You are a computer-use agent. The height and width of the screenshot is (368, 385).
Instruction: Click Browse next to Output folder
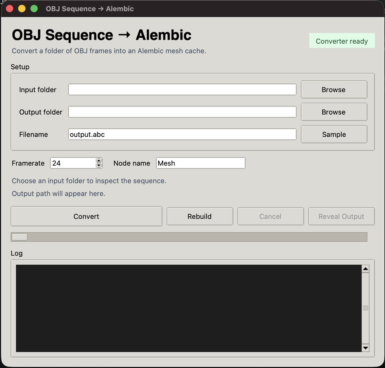coord(334,112)
